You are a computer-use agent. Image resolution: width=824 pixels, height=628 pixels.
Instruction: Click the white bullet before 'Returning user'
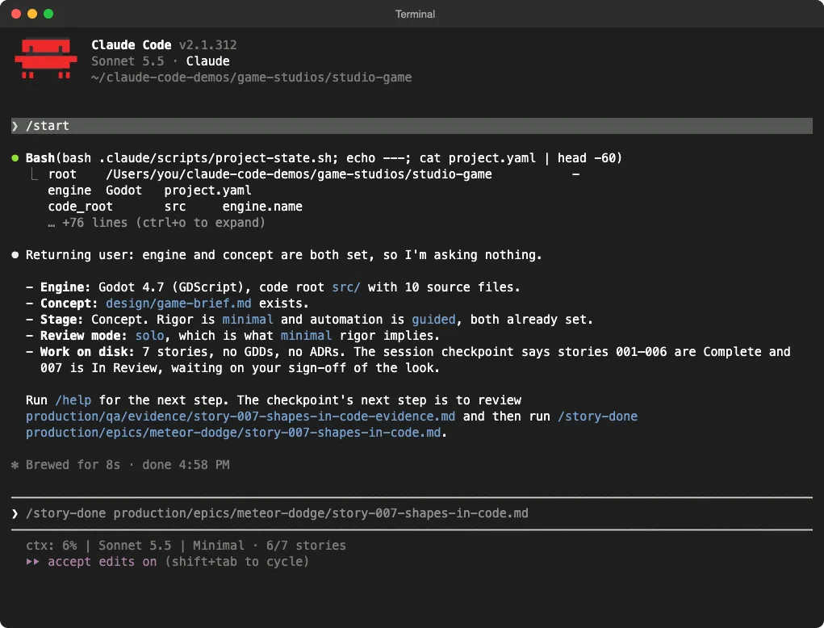coord(15,255)
